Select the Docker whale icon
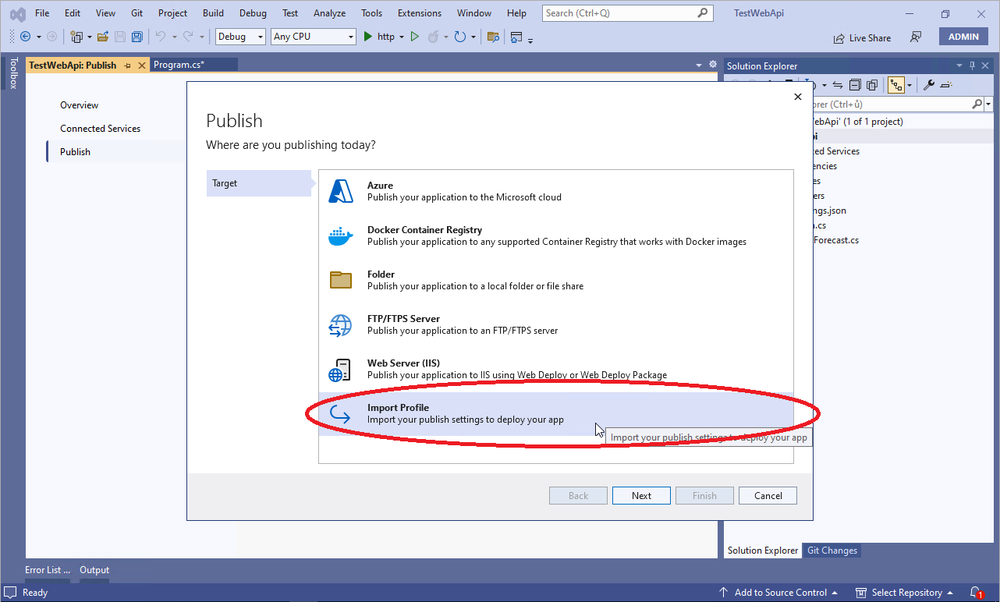The width and height of the screenshot is (1000, 602). [x=341, y=235]
